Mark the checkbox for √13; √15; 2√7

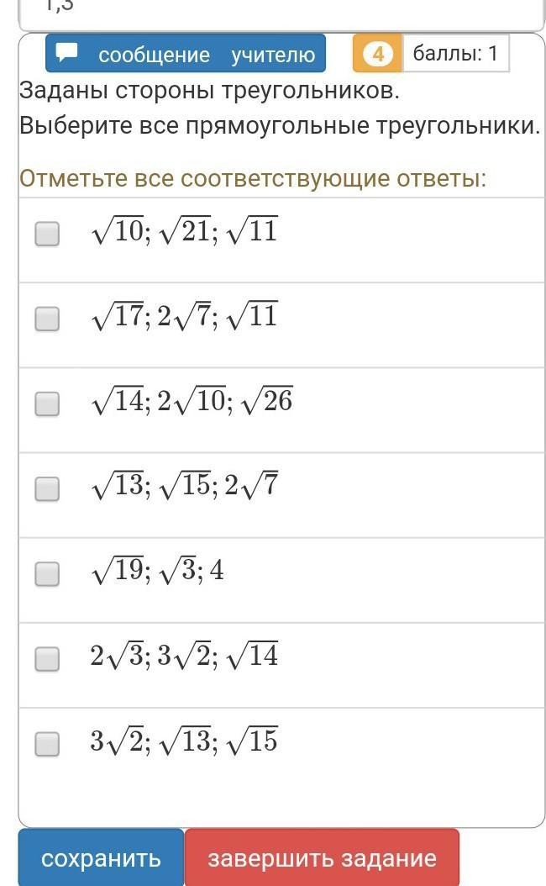pyautogui.click(x=47, y=488)
